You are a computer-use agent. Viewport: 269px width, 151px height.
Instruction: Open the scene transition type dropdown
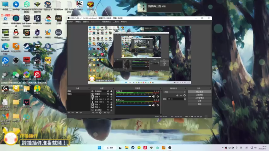(175, 92)
